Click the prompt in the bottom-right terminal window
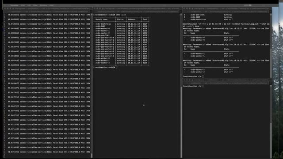Viewport: 283px width, 159px height. [x=193, y=87]
